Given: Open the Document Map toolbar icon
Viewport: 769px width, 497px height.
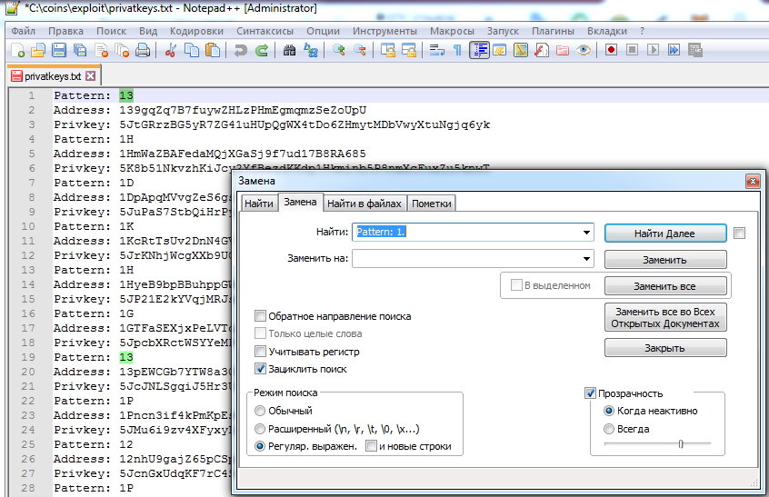Looking at the screenshot, I should 521,50.
